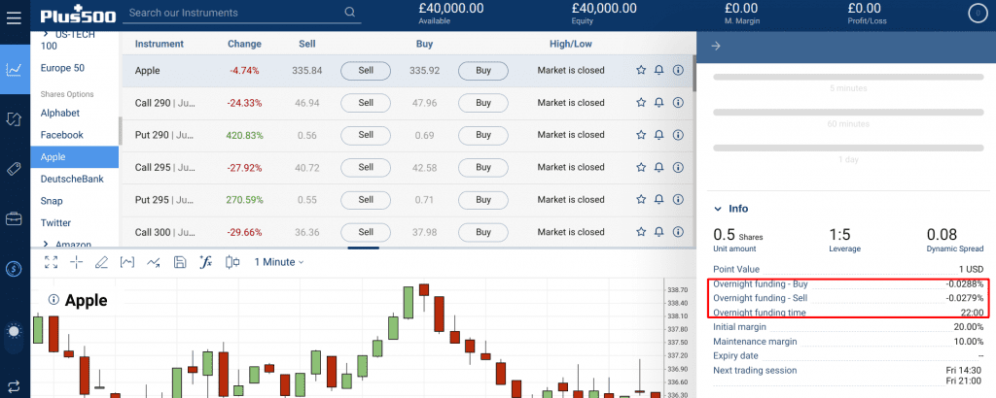Image resolution: width=996 pixels, height=398 pixels.
Task: Click the save chart floppy icon
Action: click(179, 262)
